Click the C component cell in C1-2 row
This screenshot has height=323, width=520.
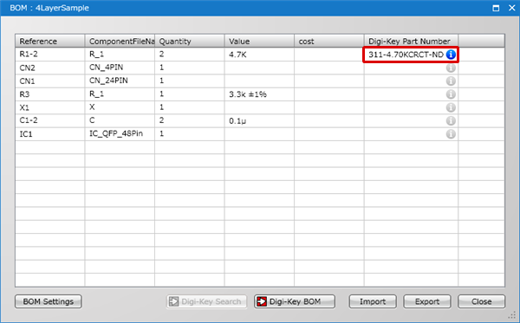[x=120, y=120]
